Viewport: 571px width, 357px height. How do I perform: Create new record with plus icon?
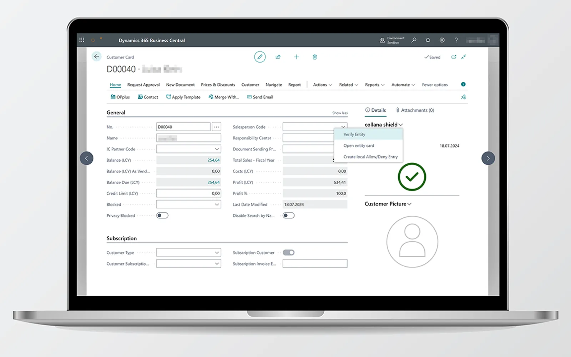click(296, 57)
